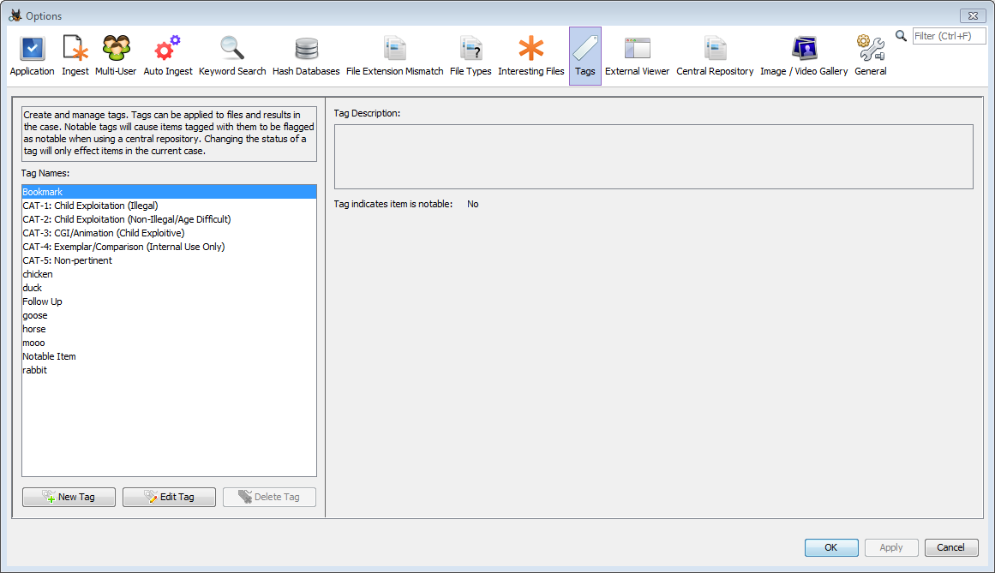Viewport: 995px width, 573px height.
Task: Click the New Tag button
Action: point(69,497)
